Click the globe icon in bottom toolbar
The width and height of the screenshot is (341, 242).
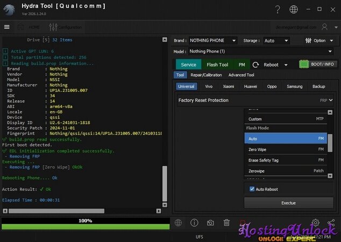pyautogui.click(x=178, y=223)
